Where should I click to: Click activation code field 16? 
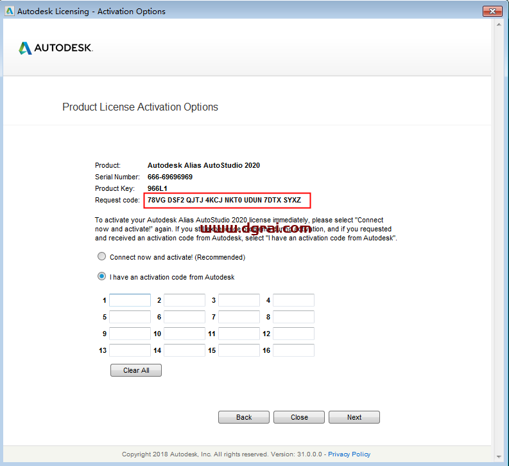coord(293,350)
